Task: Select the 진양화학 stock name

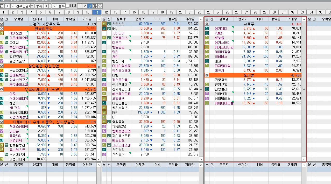Action: tap(221, 80)
